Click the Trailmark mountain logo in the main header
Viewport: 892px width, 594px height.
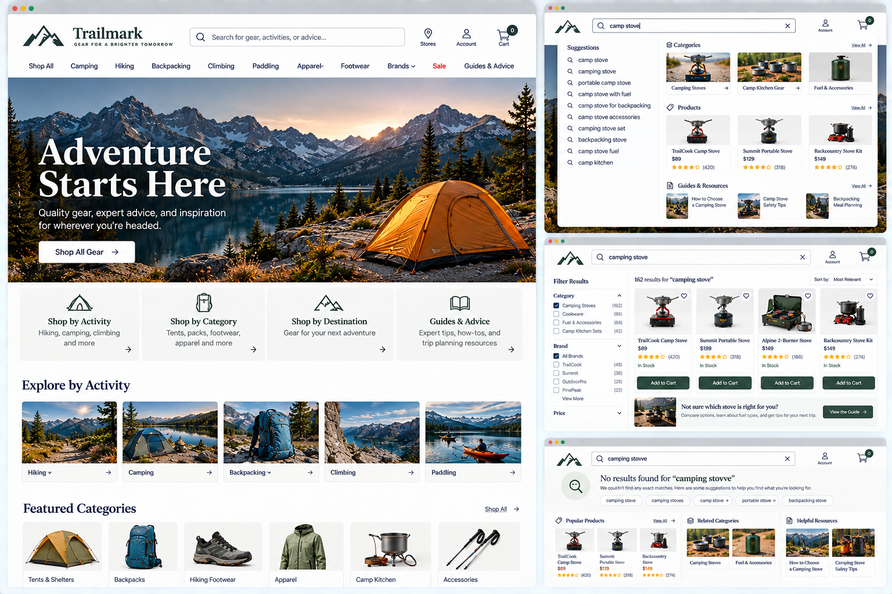[x=44, y=36]
